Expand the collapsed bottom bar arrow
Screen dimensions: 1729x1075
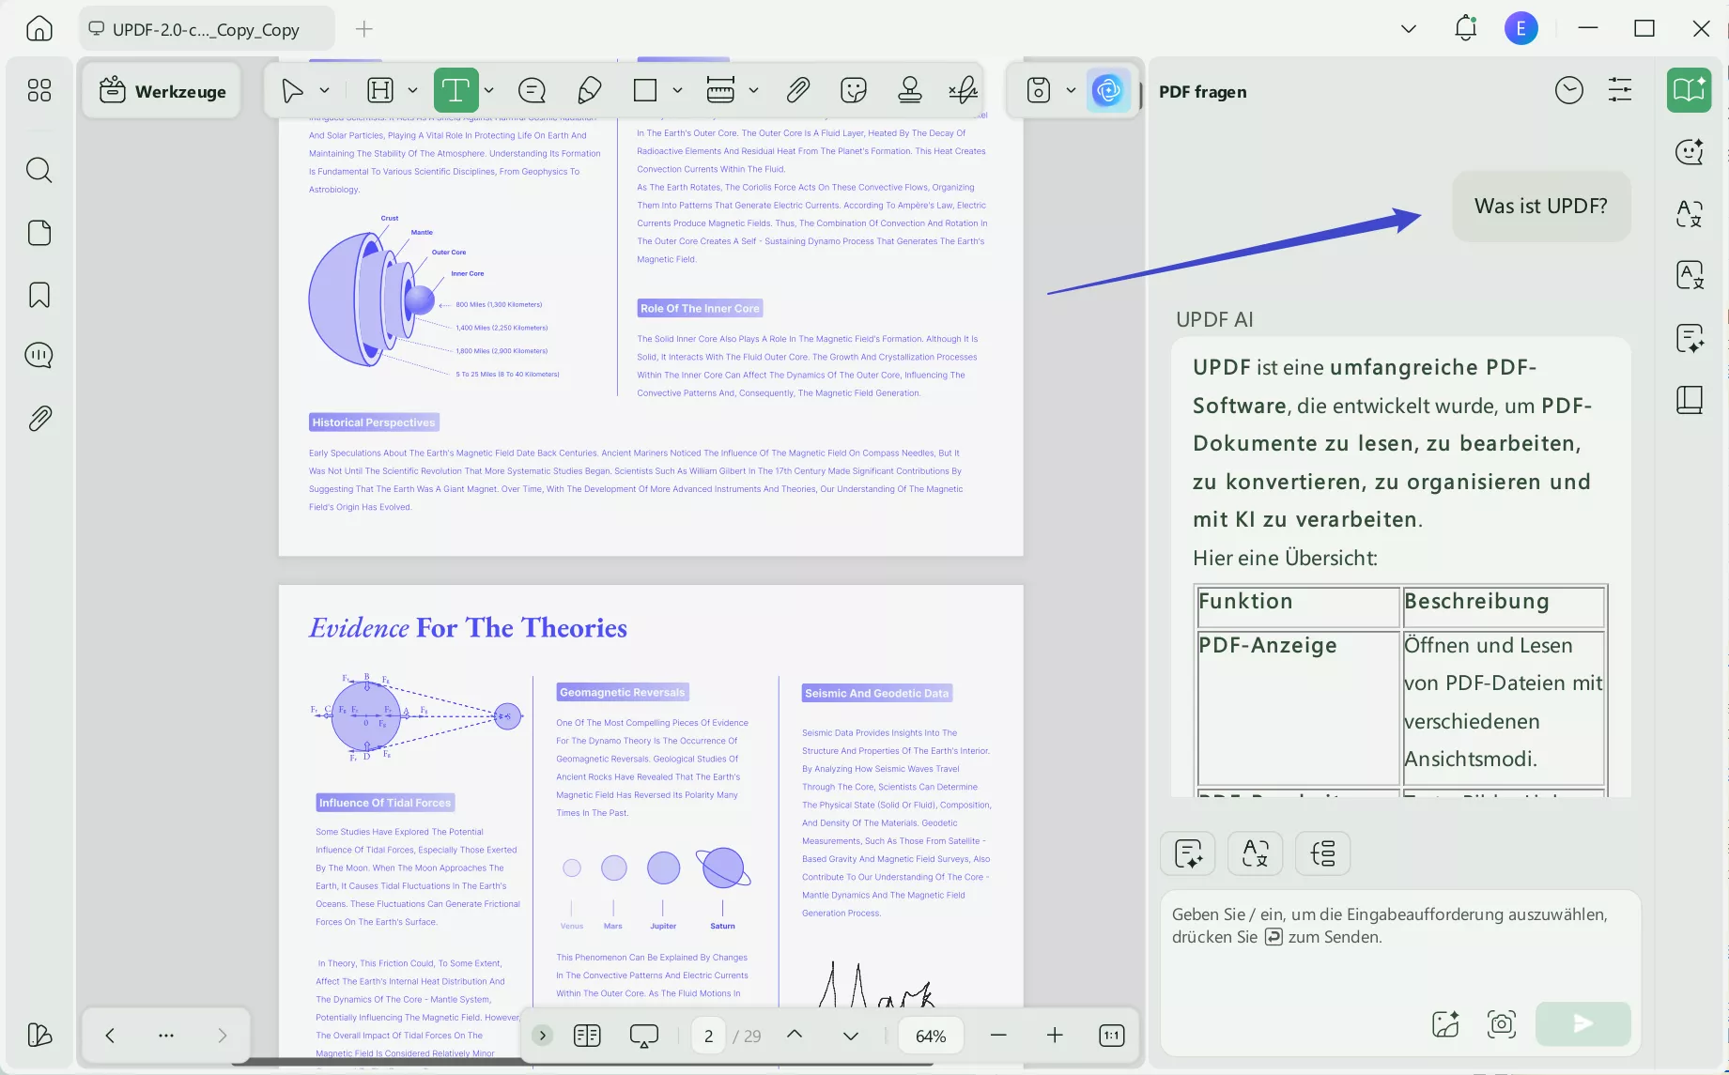(x=542, y=1036)
